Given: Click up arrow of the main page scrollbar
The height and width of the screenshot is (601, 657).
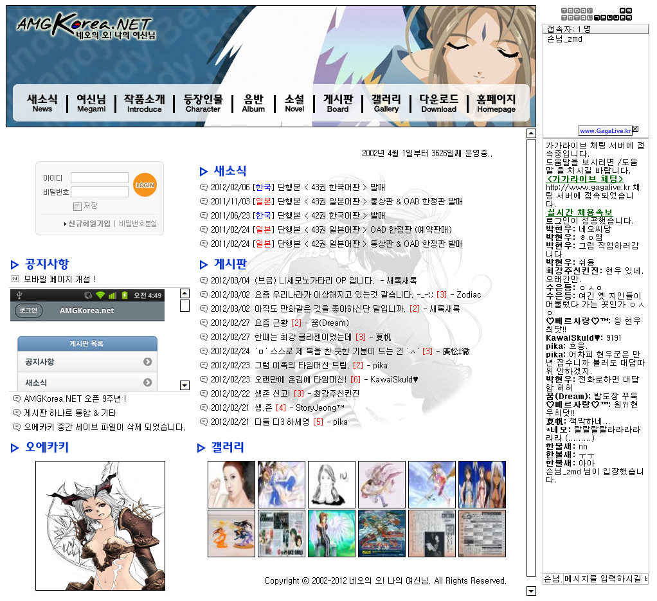Looking at the screenshot, I should [x=531, y=134].
